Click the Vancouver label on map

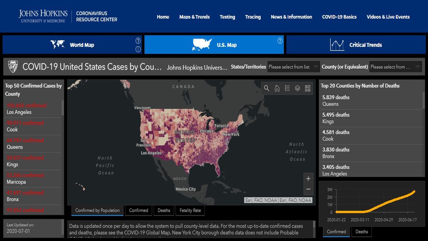point(142,107)
